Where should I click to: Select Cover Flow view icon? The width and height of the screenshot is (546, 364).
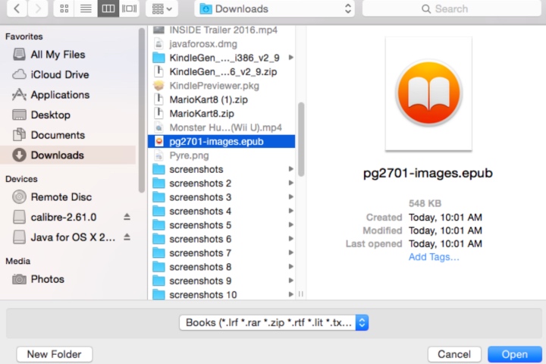click(x=129, y=8)
